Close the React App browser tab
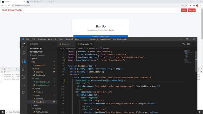This screenshot has width=203, height=114. [x=24, y=2]
